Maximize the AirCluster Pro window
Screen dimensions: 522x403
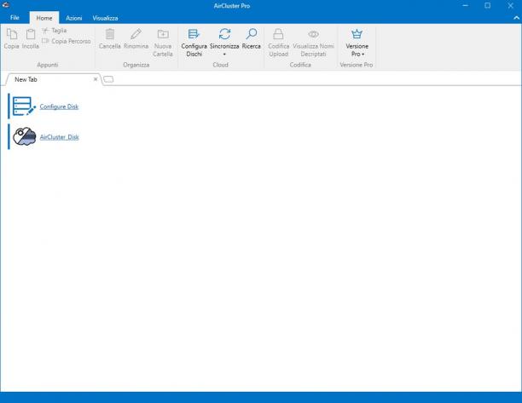point(487,5)
